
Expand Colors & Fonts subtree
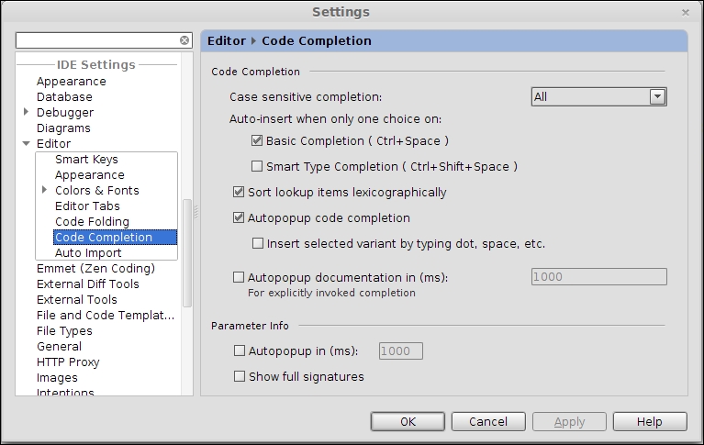click(x=45, y=191)
